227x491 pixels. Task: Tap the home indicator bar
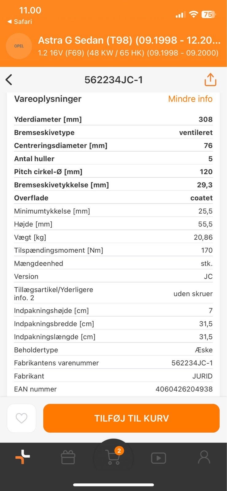pyautogui.click(x=113, y=485)
